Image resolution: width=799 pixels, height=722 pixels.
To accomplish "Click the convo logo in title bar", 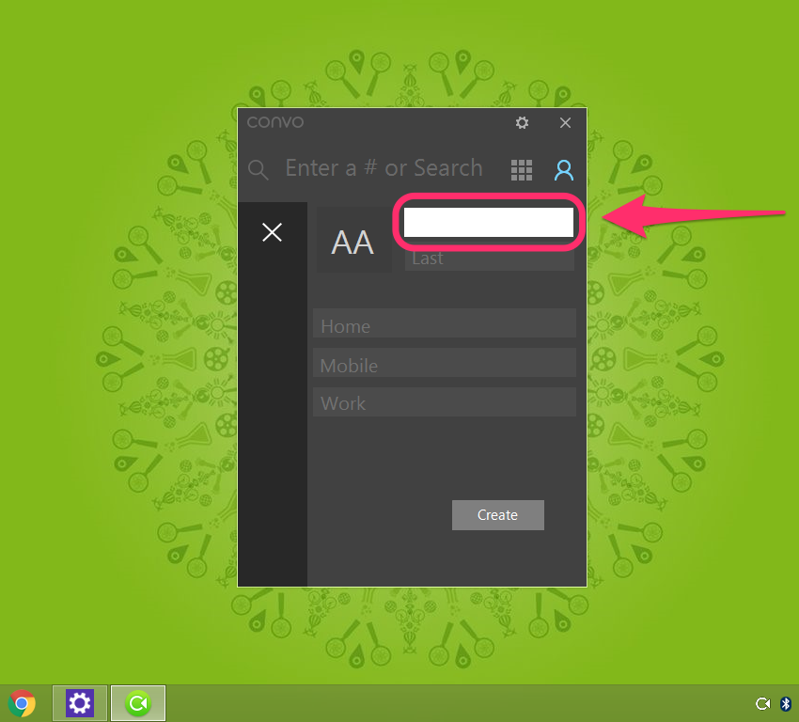I will pyautogui.click(x=275, y=122).
